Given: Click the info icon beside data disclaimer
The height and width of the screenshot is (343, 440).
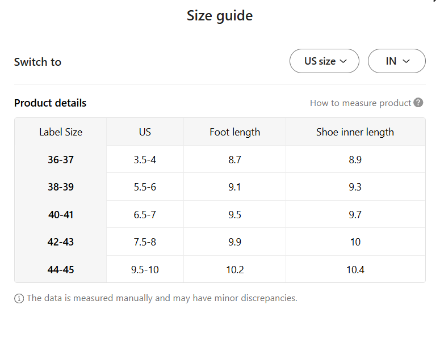Looking at the screenshot, I should pyautogui.click(x=19, y=298).
